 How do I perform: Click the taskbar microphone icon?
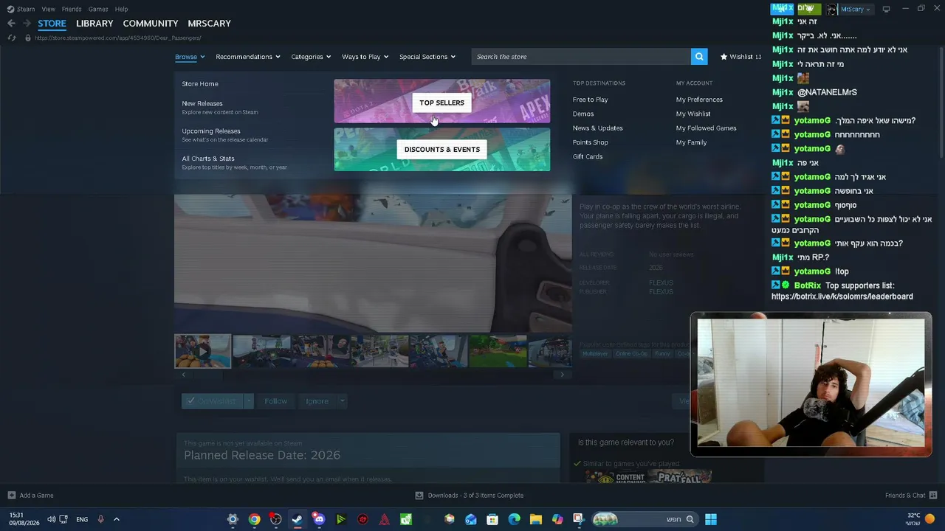[x=100, y=519]
